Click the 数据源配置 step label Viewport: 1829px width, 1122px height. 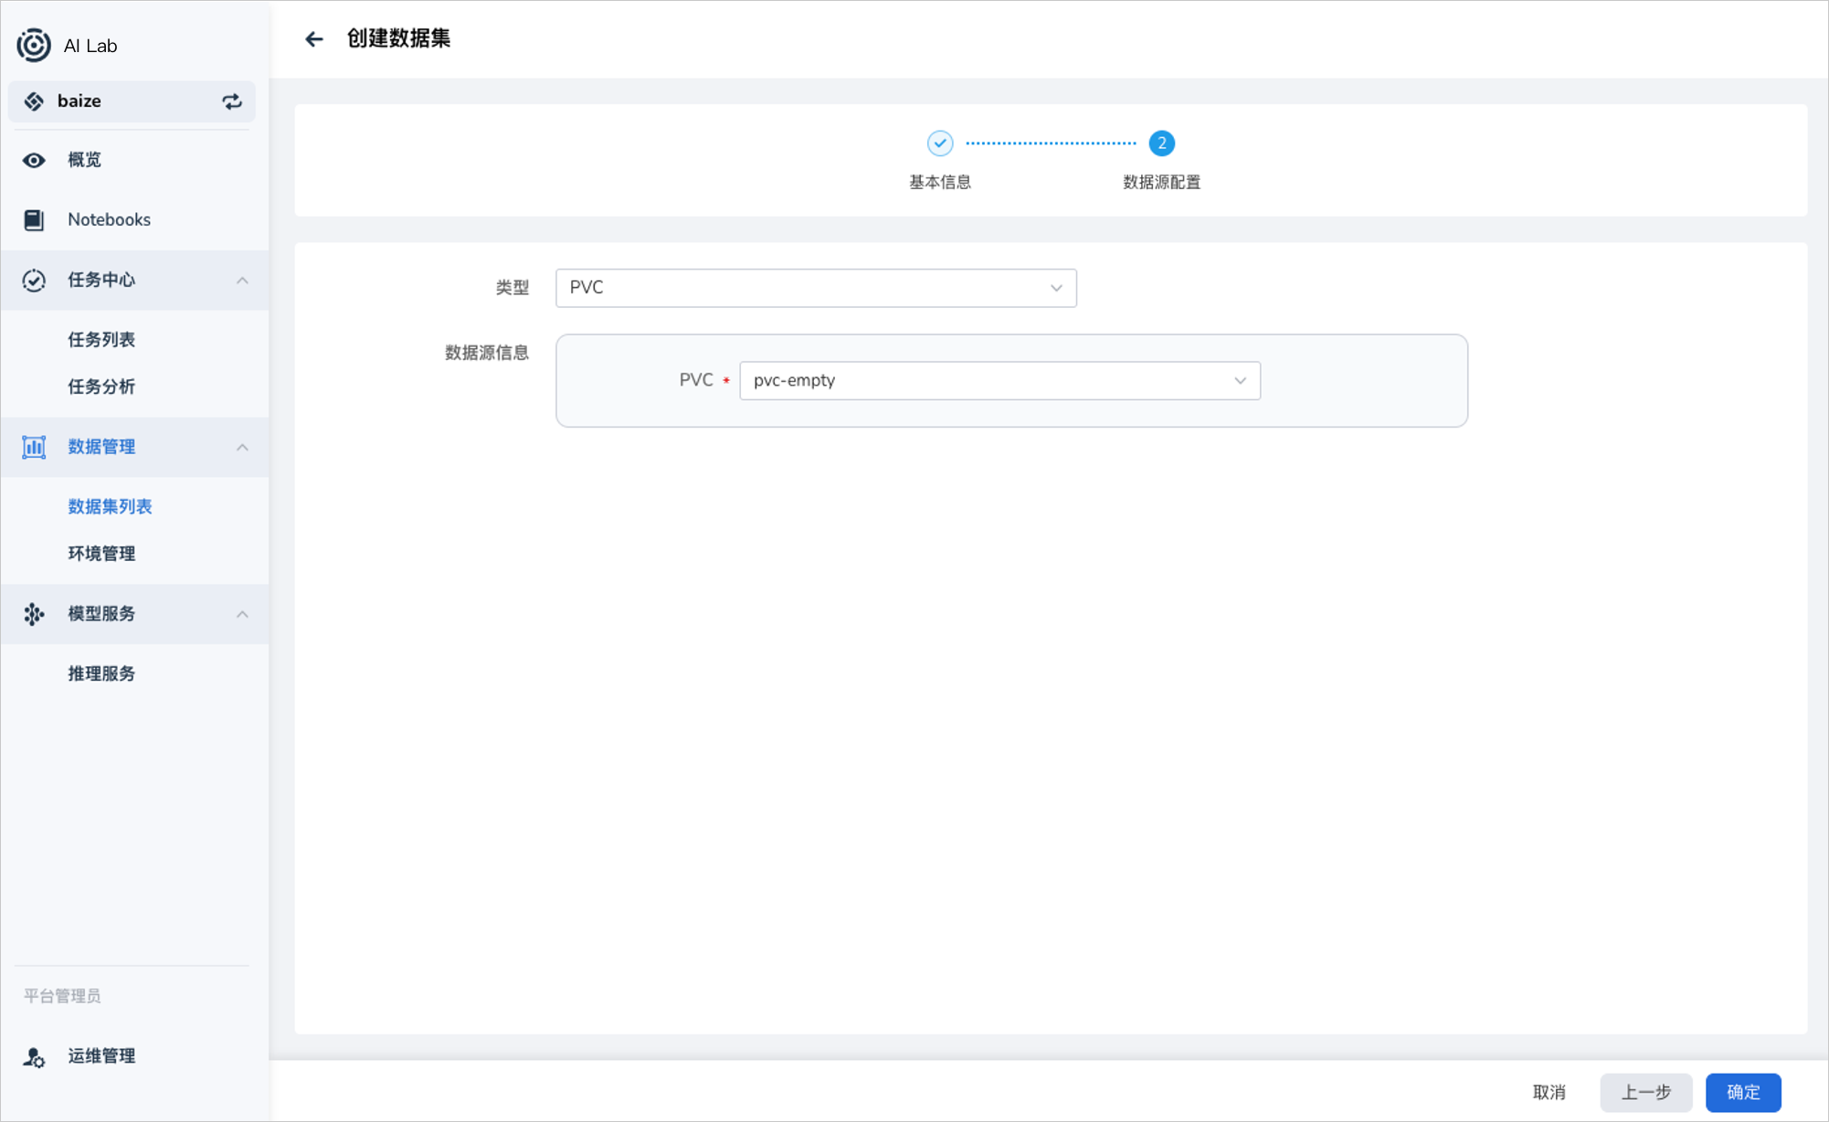click(x=1161, y=182)
